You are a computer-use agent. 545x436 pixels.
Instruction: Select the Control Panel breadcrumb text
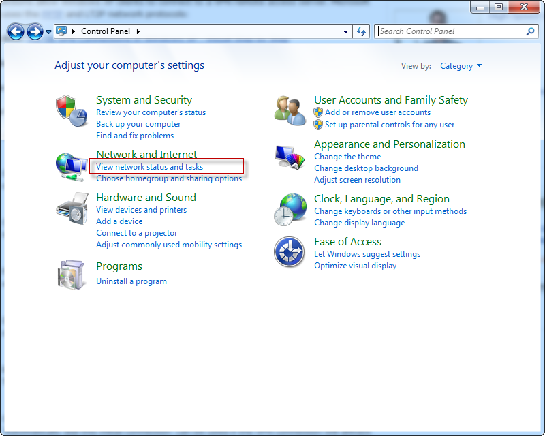coord(106,31)
